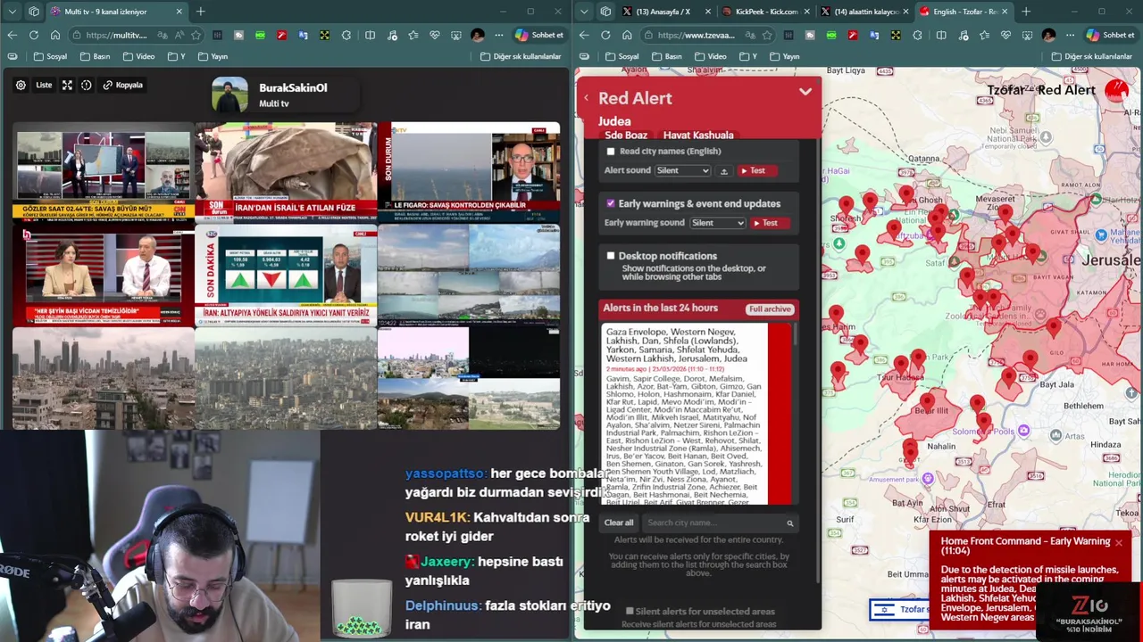This screenshot has height=642, width=1143.
Task: Open Sohbet et Copilot button in left browser
Action: coord(539,35)
